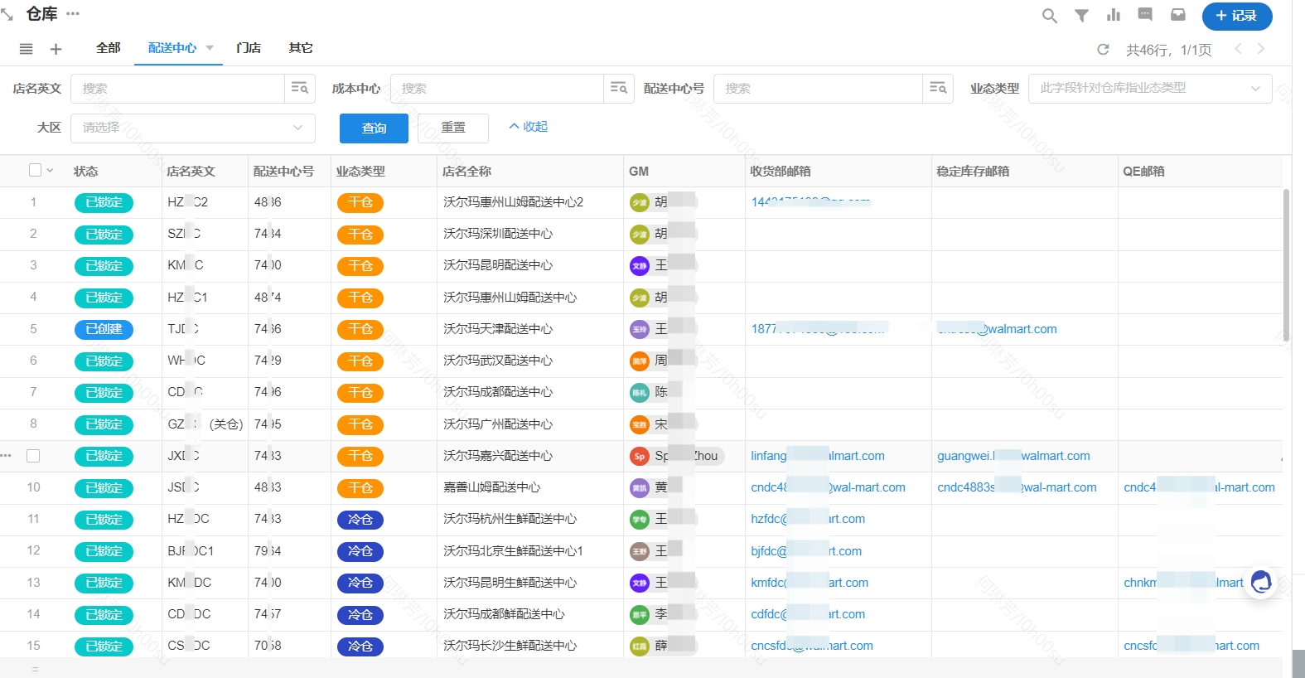Open the linfang receiving email link

818,456
